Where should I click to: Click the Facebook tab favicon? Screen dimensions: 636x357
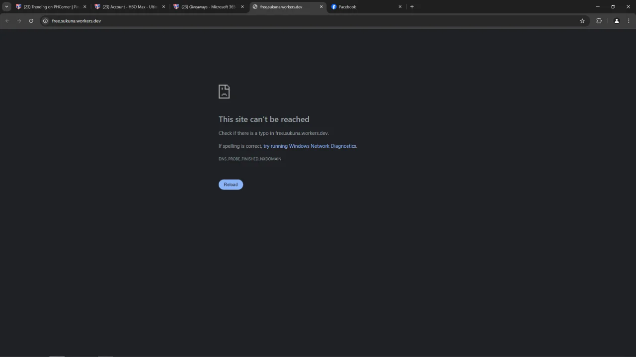[334, 7]
